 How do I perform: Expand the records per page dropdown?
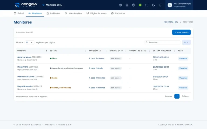pyautogui.click(x=30, y=42)
